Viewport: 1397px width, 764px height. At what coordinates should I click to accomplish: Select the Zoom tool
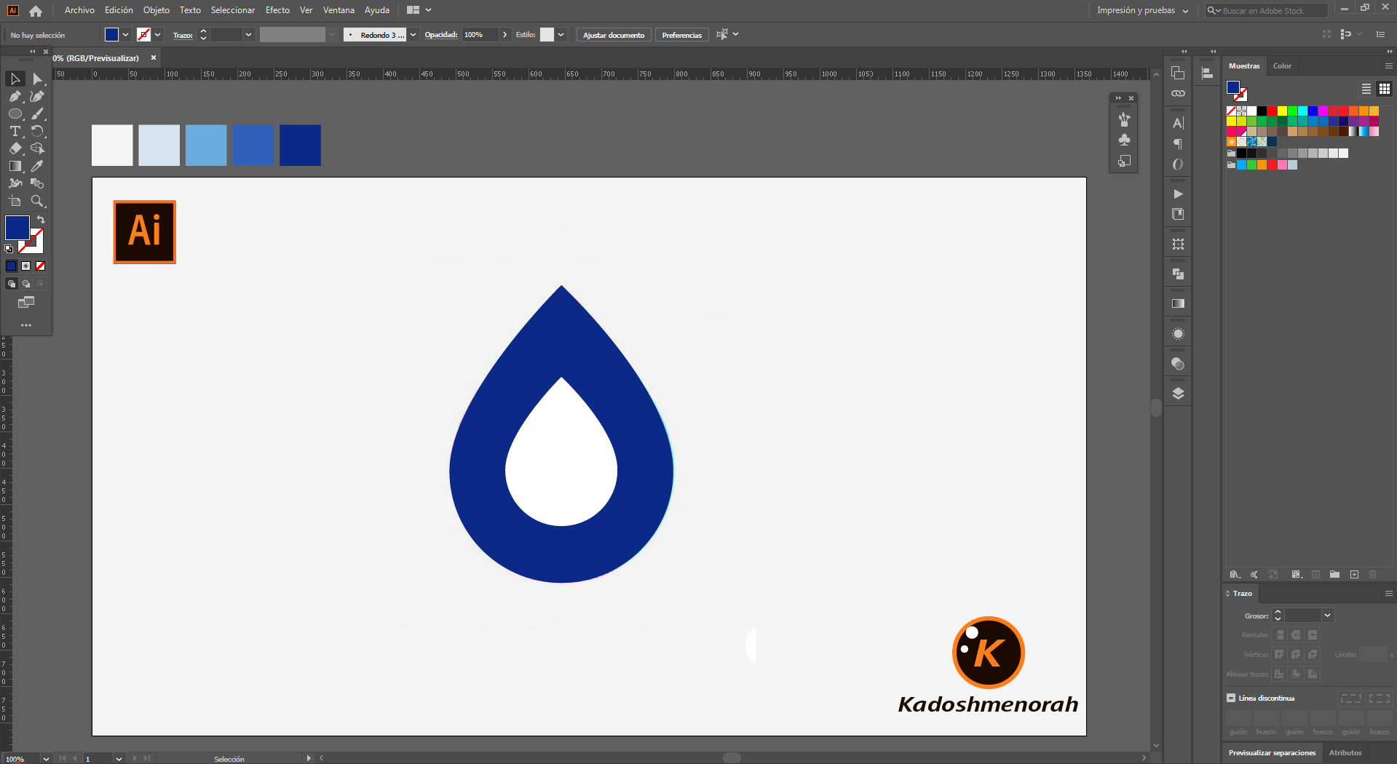coord(38,201)
